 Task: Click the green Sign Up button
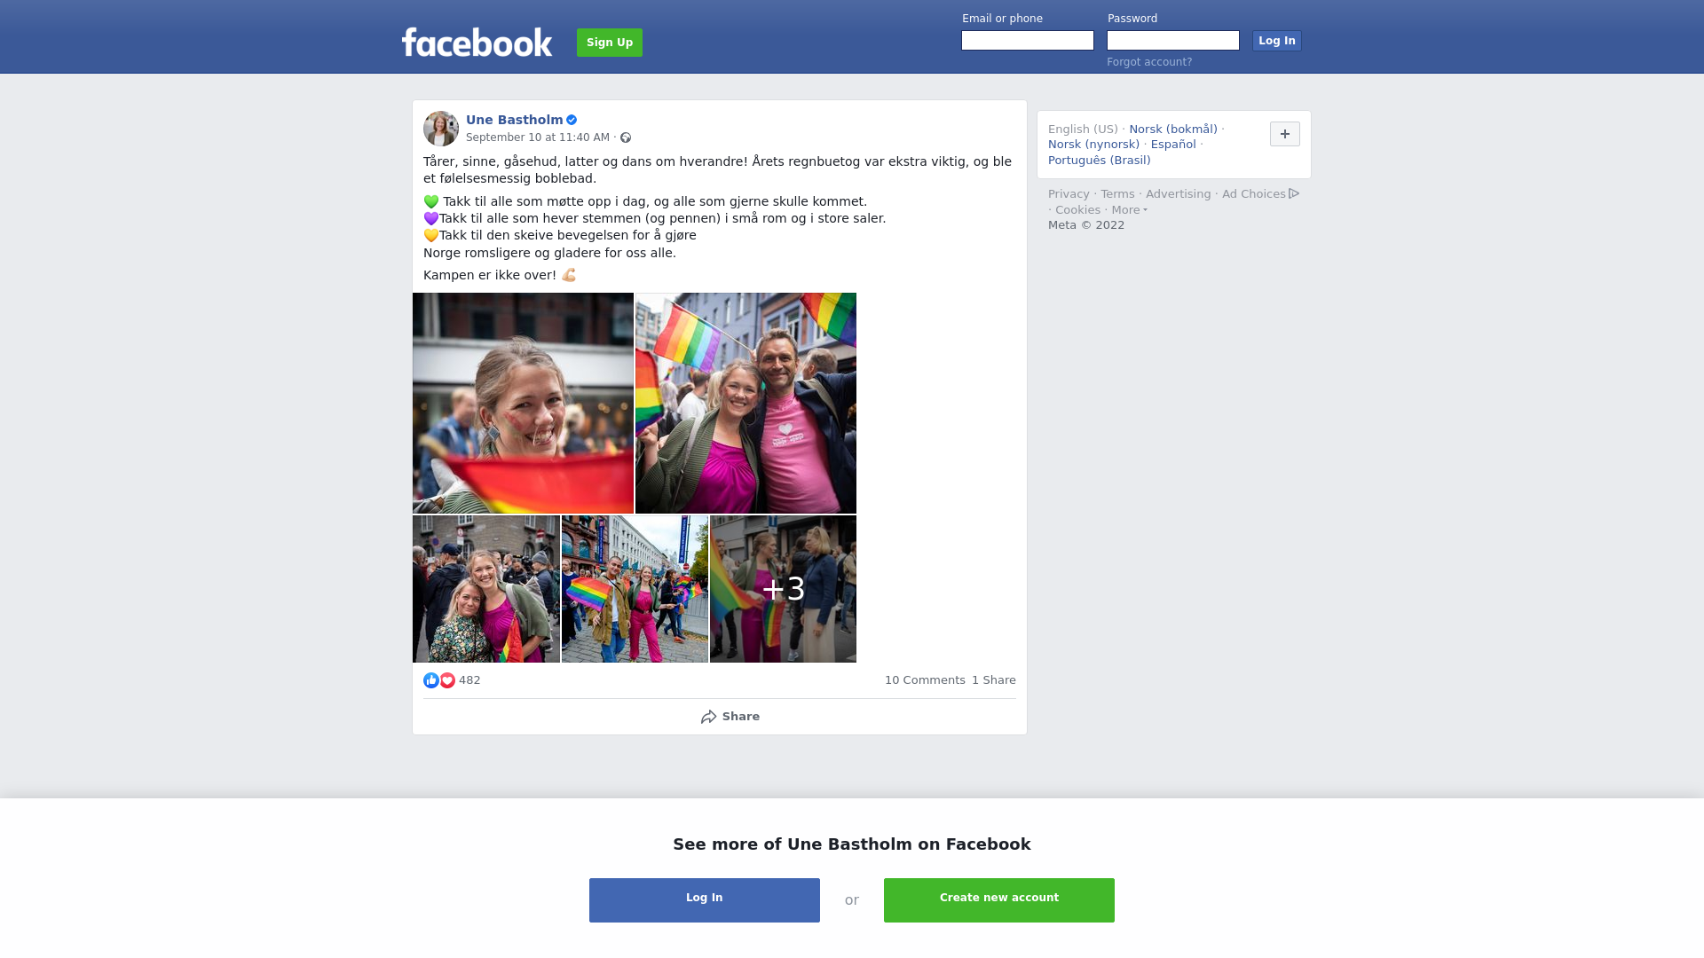[x=610, y=43]
